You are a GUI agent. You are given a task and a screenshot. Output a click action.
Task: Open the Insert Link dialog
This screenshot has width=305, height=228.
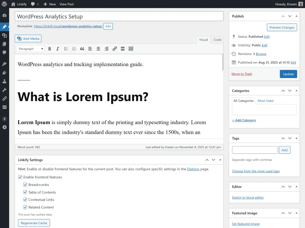[x=115, y=49]
